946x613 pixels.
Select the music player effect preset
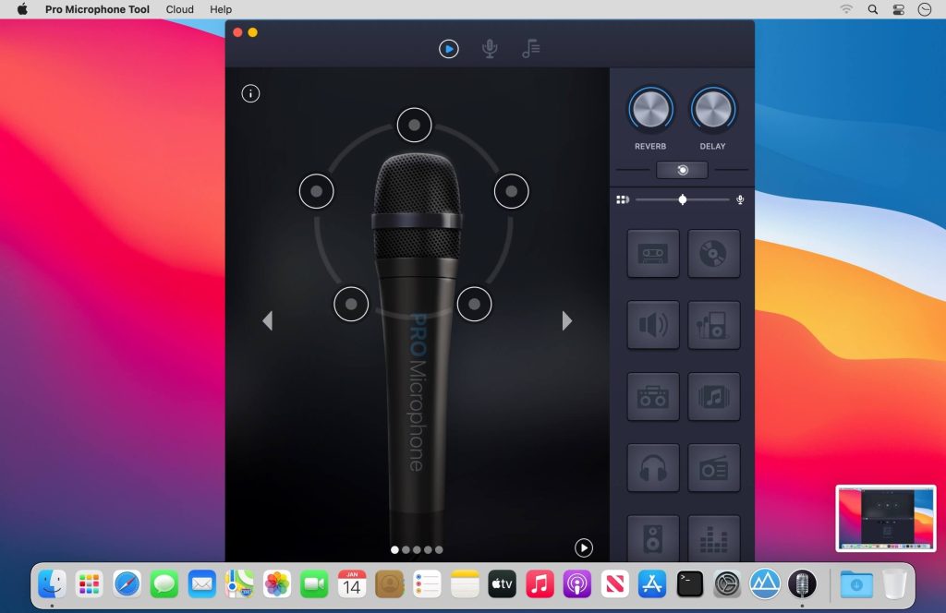click(x=713, y=325)
